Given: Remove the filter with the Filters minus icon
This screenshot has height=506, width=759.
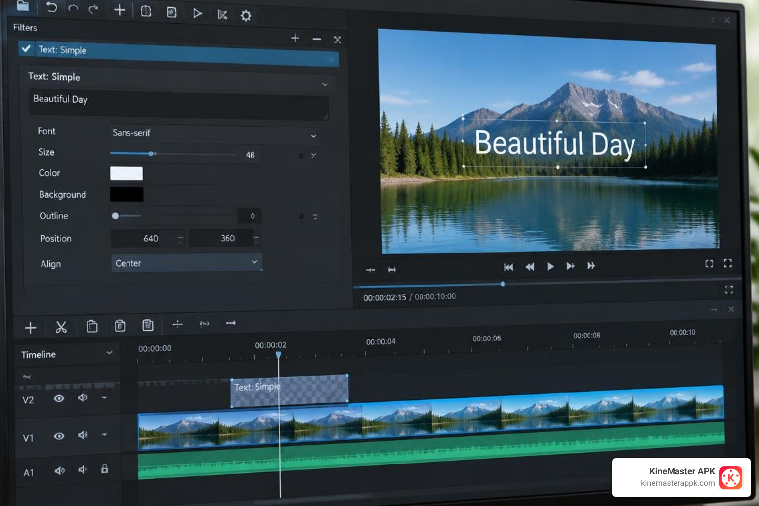Looking at the screenshot, I should (x=317, y=39).
